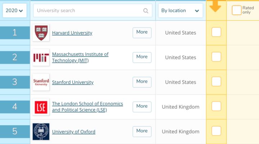The height and width of the screenshot is (144, 259).
Task: Open the 2020 year dropdown
Action: (14, 10)
